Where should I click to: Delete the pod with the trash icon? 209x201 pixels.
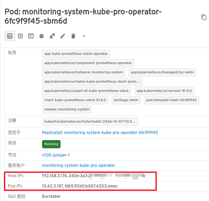pyautogui.click(x=73, y=36)
